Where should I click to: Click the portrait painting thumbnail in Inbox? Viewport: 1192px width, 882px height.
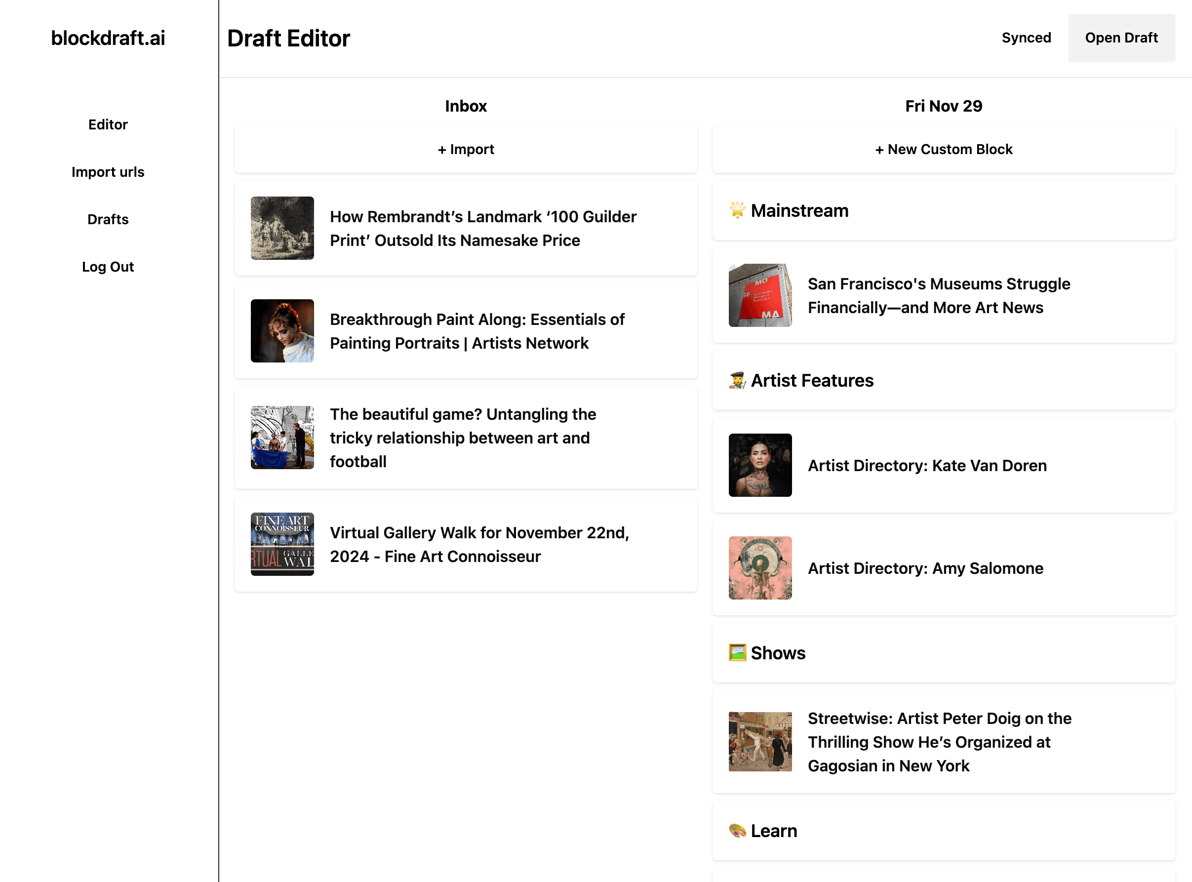click(282, 331)
